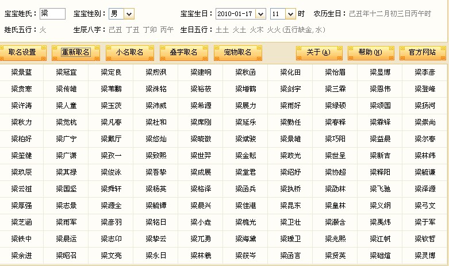Viewport: 449px width, 266px height.
Task: Select the name 梁金耘
Action: tap(245, 156)
